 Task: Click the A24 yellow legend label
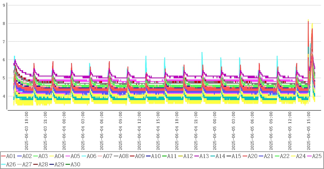pyautogui.click(x=300, y=156)
